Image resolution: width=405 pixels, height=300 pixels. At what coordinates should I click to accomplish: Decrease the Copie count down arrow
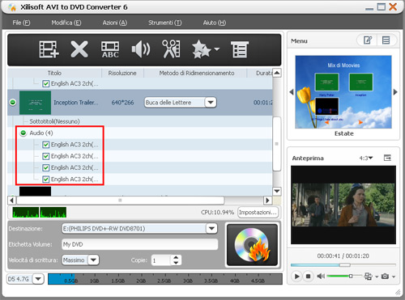pos(176,263)
